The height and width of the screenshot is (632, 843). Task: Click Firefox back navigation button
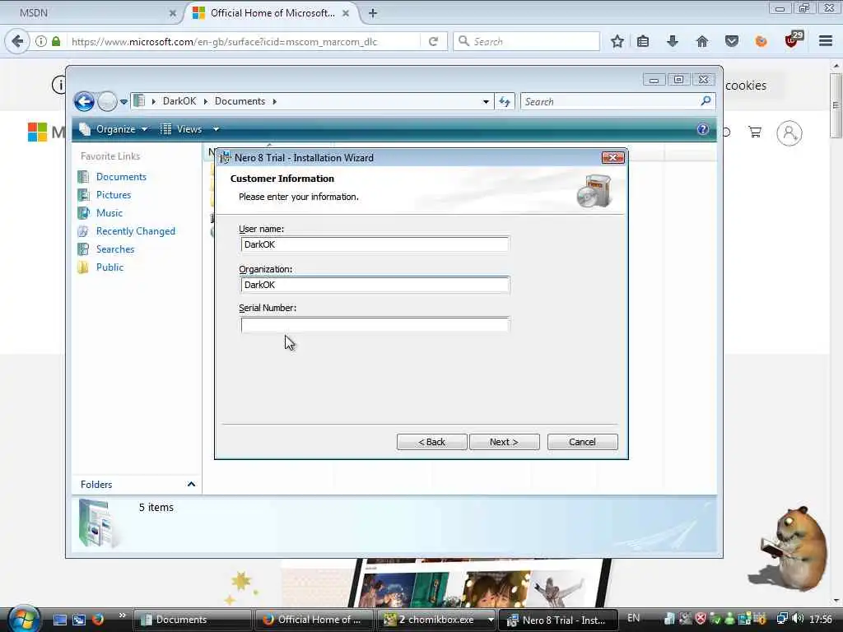coord(17,41)
